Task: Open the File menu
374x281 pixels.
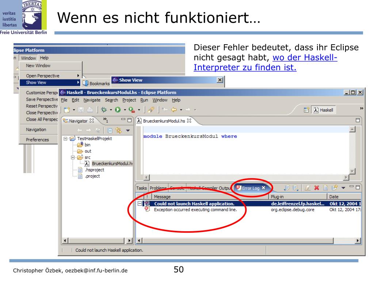Action: [64, 100]
